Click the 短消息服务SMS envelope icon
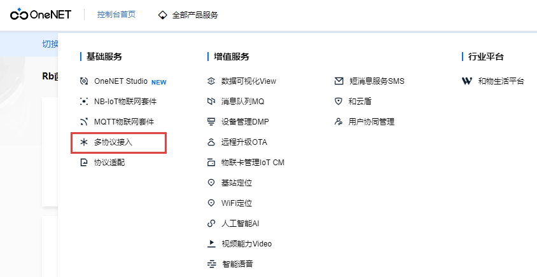 [339, 81]
